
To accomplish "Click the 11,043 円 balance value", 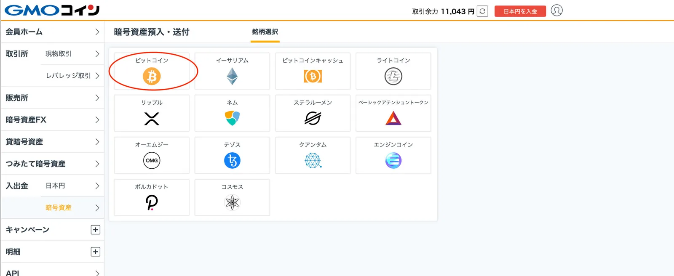I will point(457,11).
